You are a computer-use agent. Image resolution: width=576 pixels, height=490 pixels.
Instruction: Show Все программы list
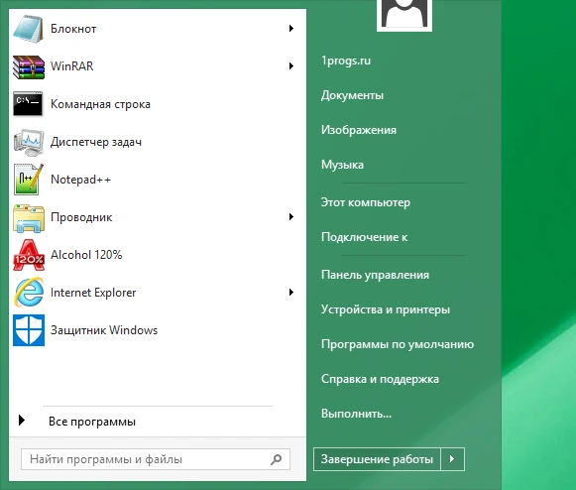click(x=92, y=422)
